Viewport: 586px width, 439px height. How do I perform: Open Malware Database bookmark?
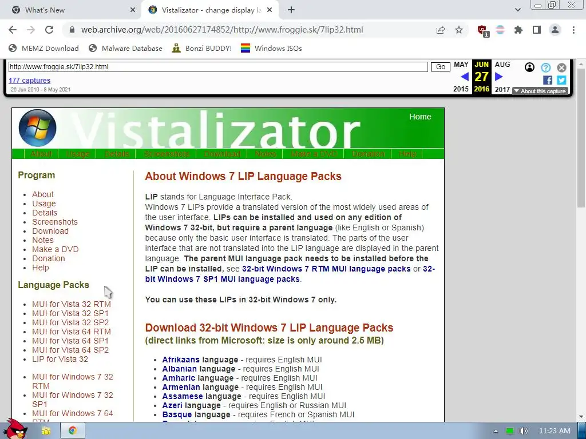coord(125,48)
